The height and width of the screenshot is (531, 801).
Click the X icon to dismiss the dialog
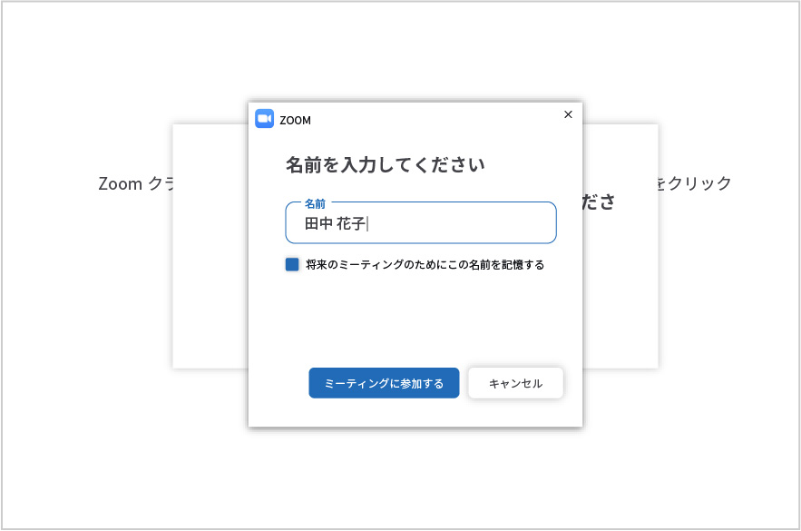pyautogui.click(x=569, y=114)
